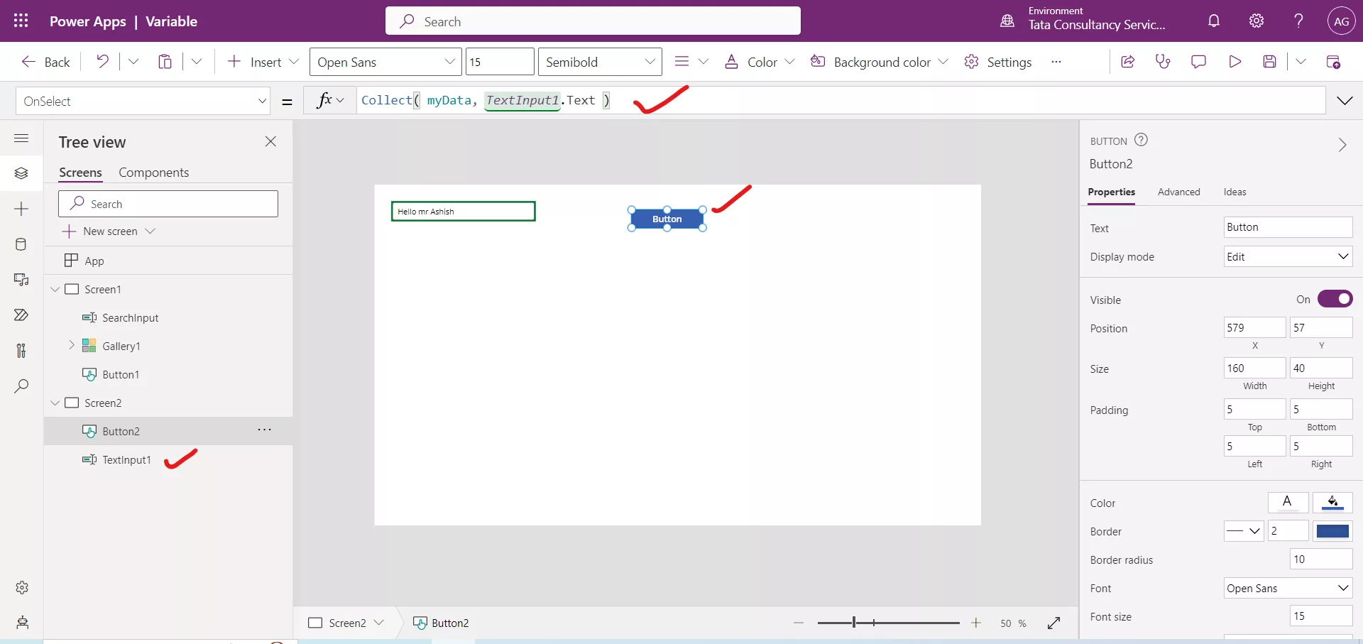Collapse the Screen1 tree item
Screen dimensions: 1363x644
[x=55, y=289]
